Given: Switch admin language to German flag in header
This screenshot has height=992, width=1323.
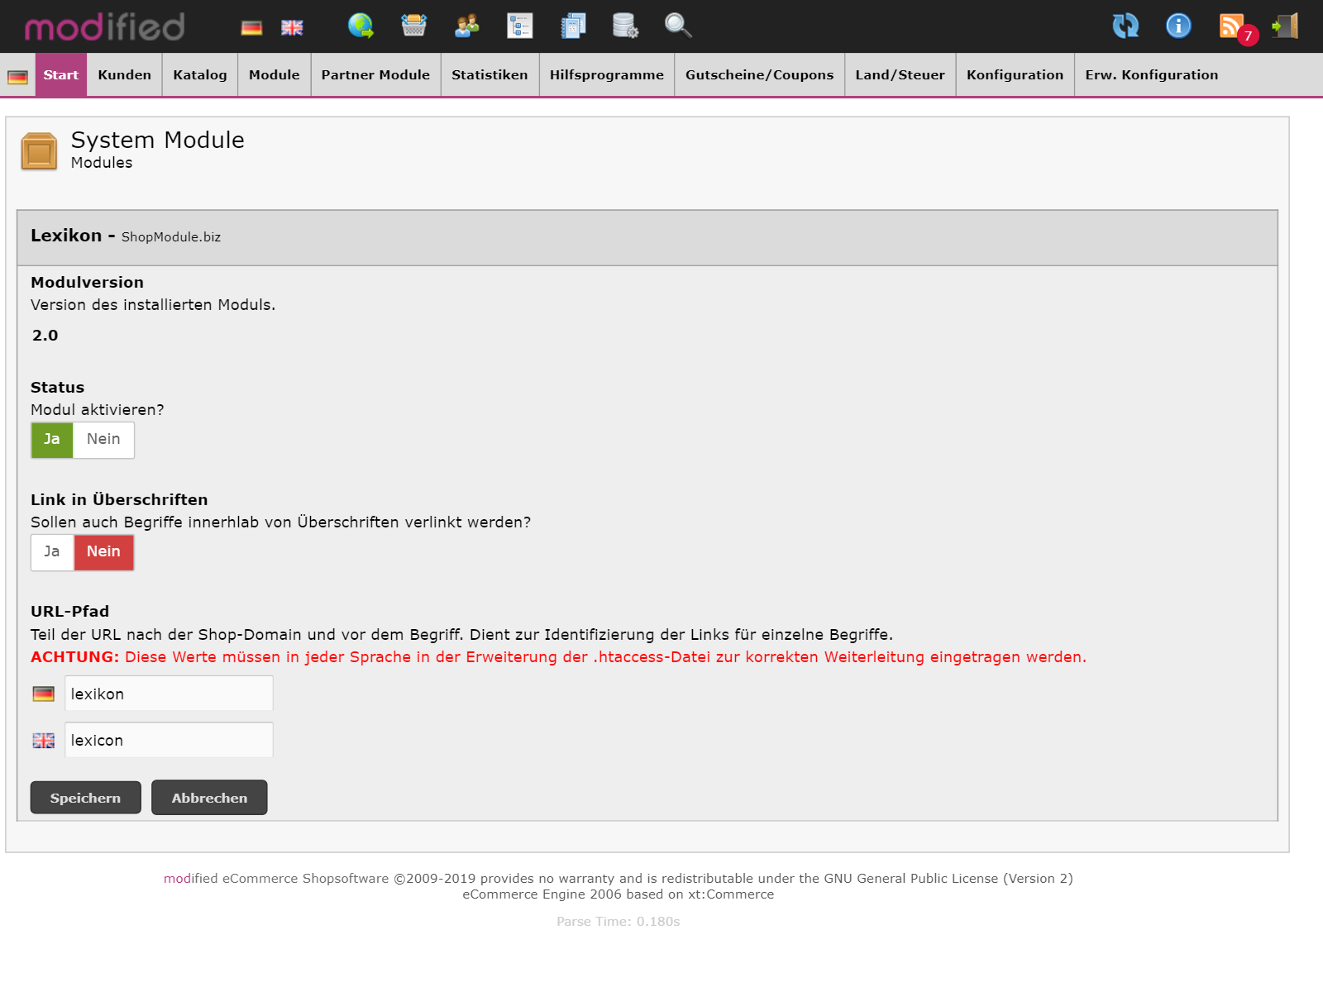Looking at the screenshot, I should click(251, 28).
